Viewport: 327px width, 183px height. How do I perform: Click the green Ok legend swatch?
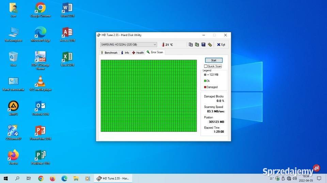pyautogui.click(x=205, y=81)
